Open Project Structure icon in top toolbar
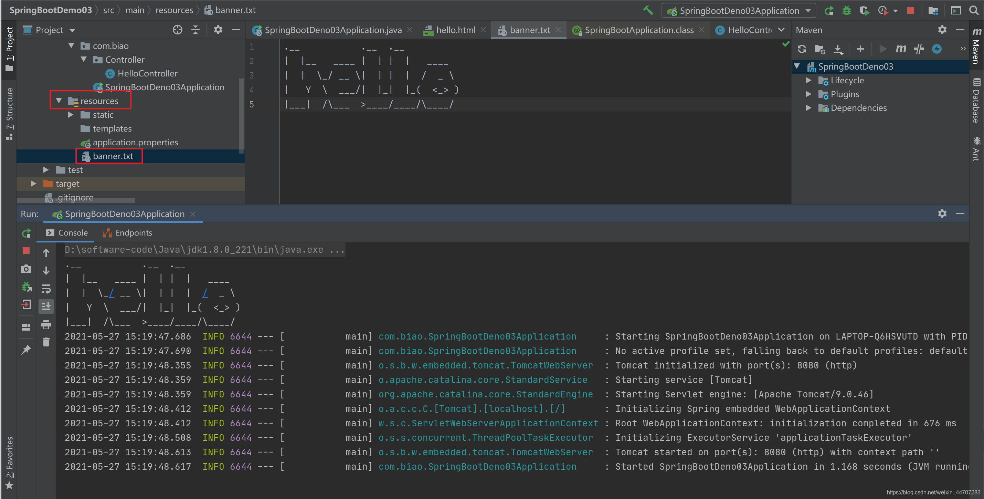 (x=933, y=11)
